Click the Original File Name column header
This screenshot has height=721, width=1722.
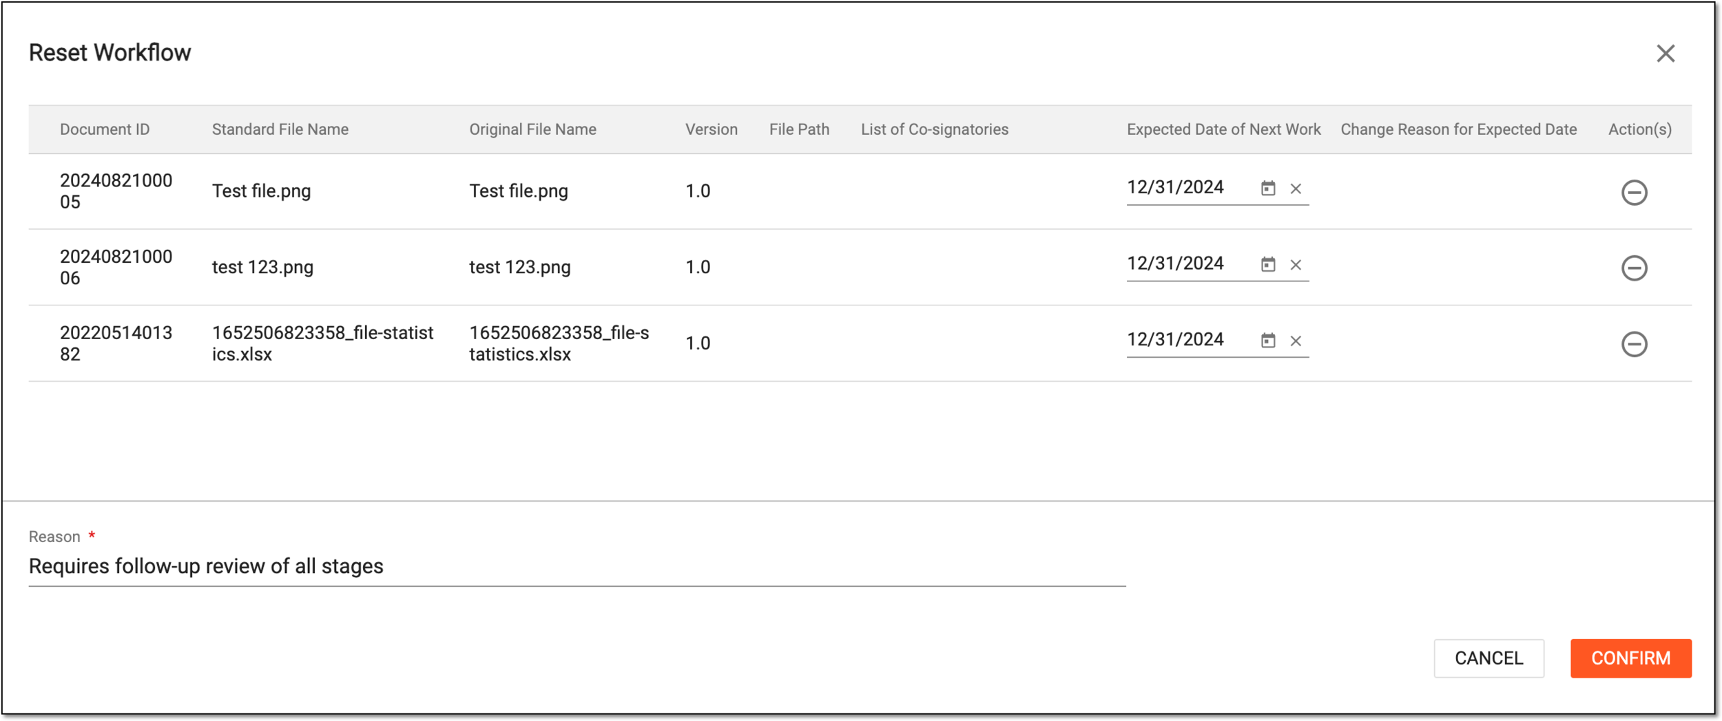[x=532, y=129]
